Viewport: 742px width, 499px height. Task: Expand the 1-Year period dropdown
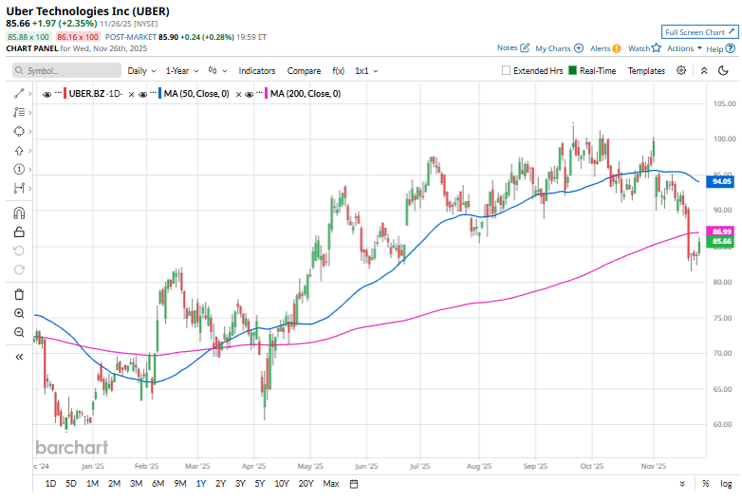point(182,70)
